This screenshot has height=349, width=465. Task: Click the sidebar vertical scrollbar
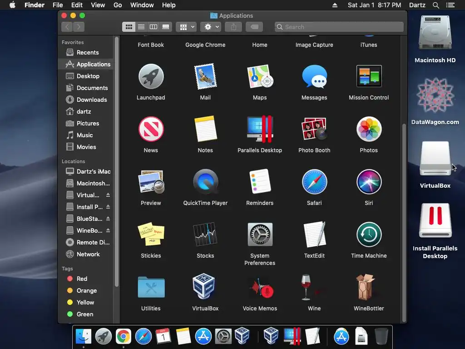[117, 162]
